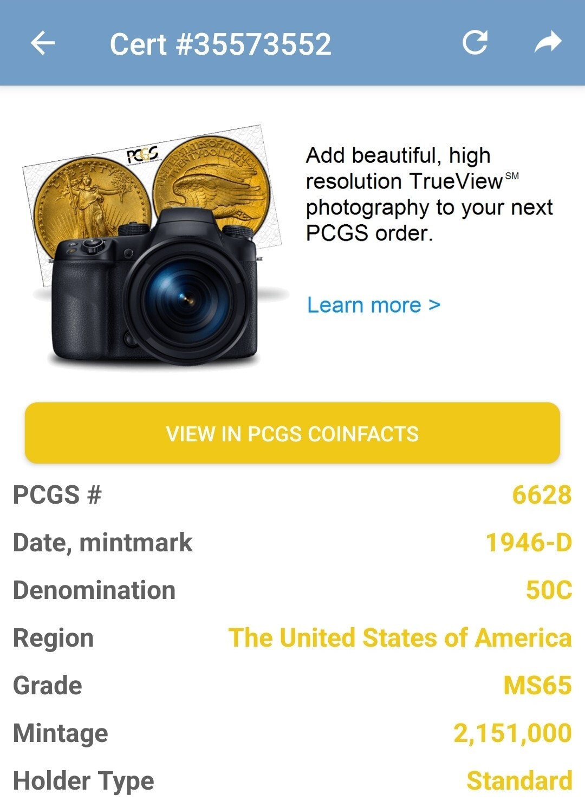Tap the back arrow icon
The image size is (585, 801).
43,43
